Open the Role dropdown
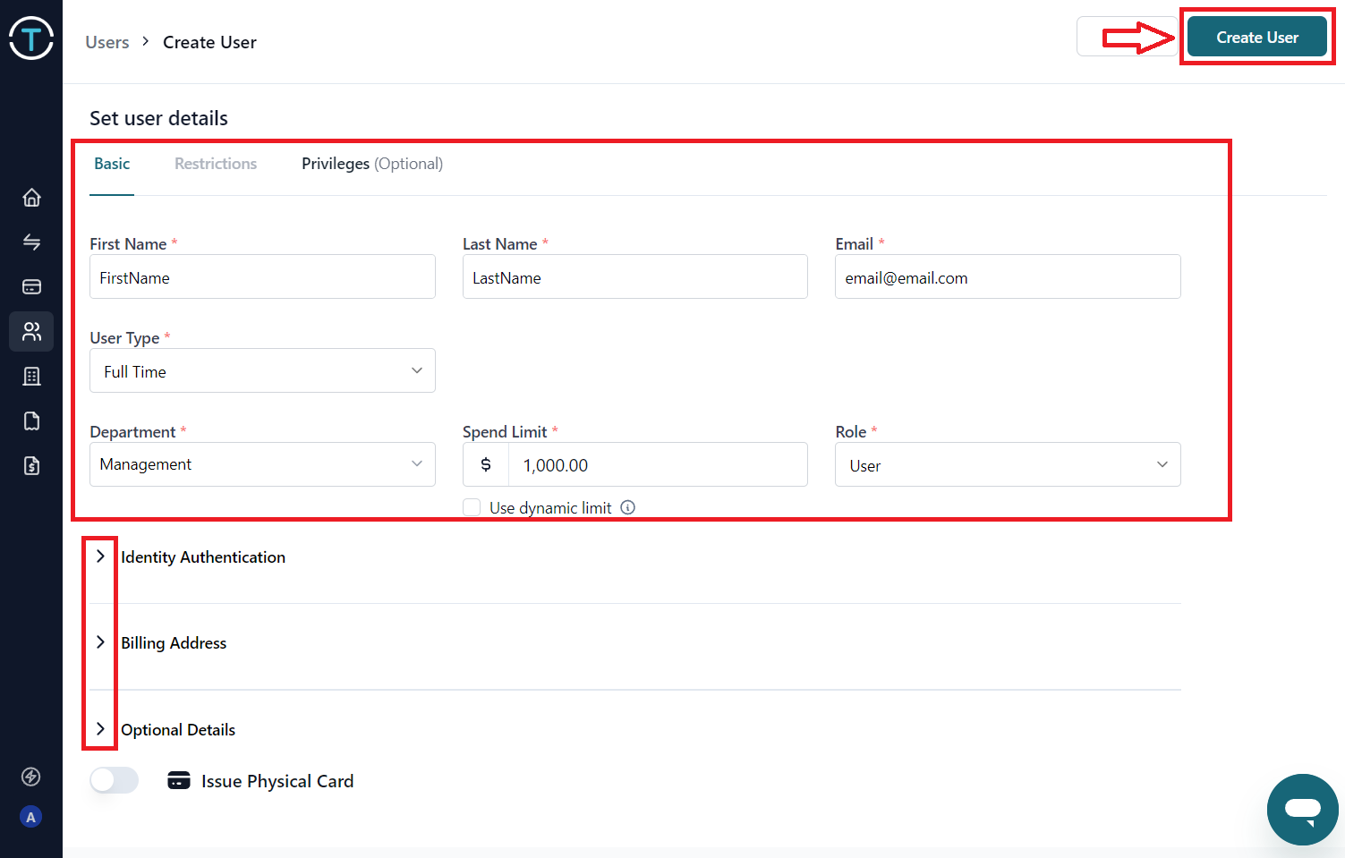1345x858 pixels. 1008,464
